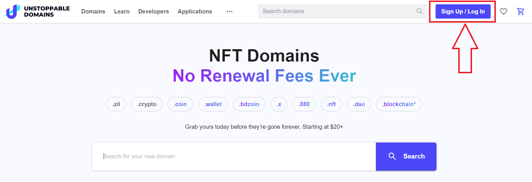This screenshot has width=532, height=182.
Task: Click the Unstoppable Domains logo
Action: (37, 11)
